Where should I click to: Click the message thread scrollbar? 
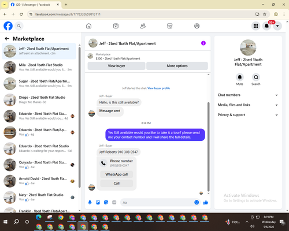pos(208,146)
